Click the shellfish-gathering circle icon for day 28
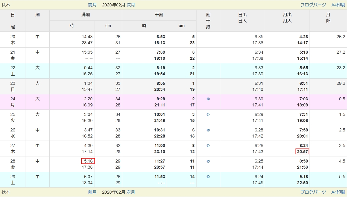The image size is (347, 197). [208, 161]
